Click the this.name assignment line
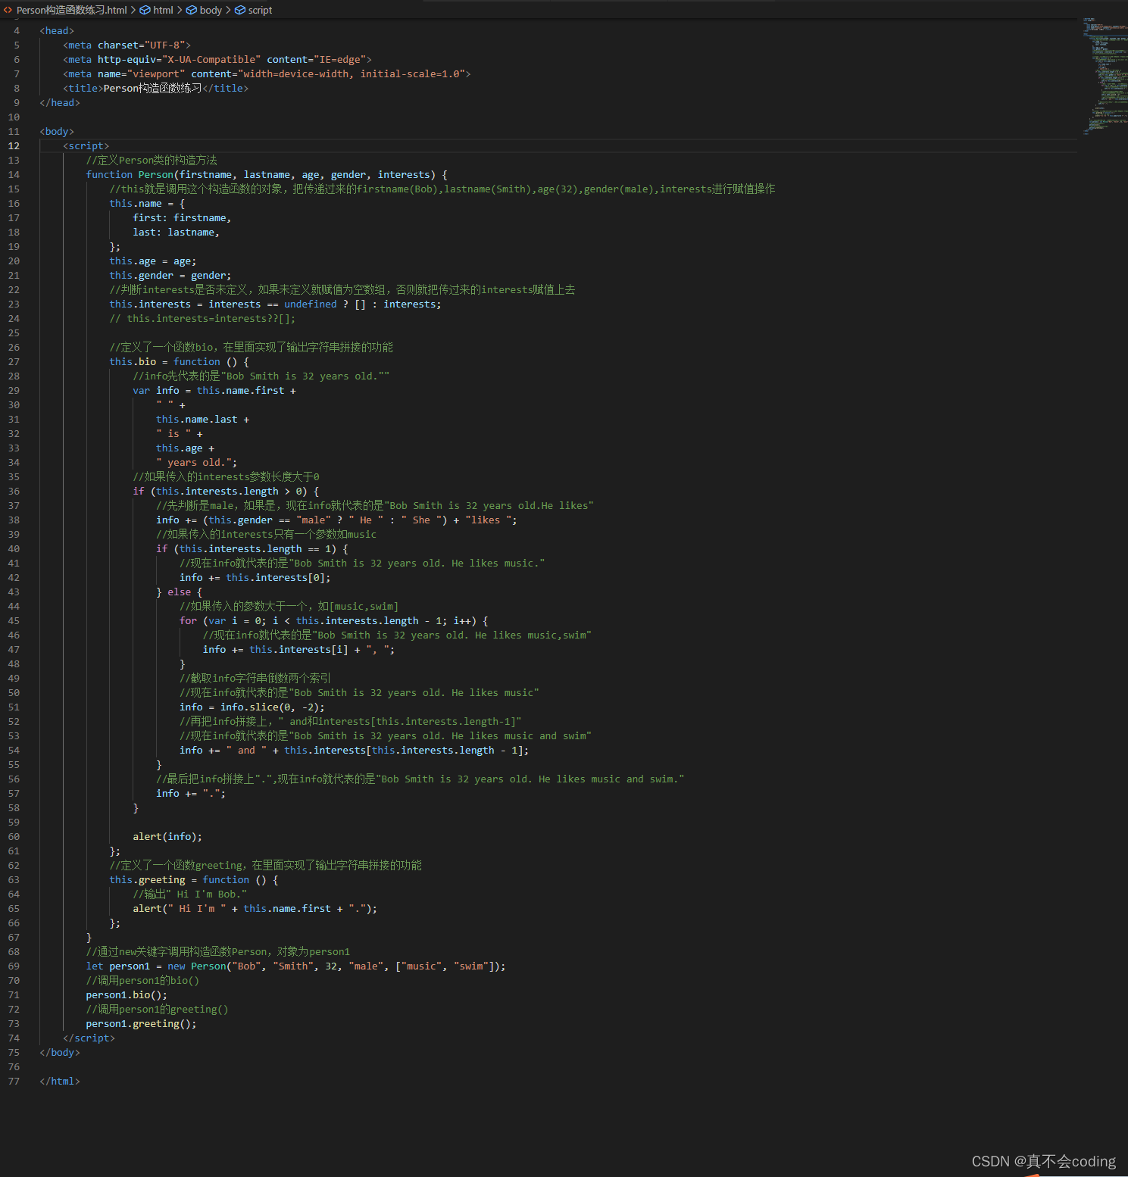 click(147, 203)
